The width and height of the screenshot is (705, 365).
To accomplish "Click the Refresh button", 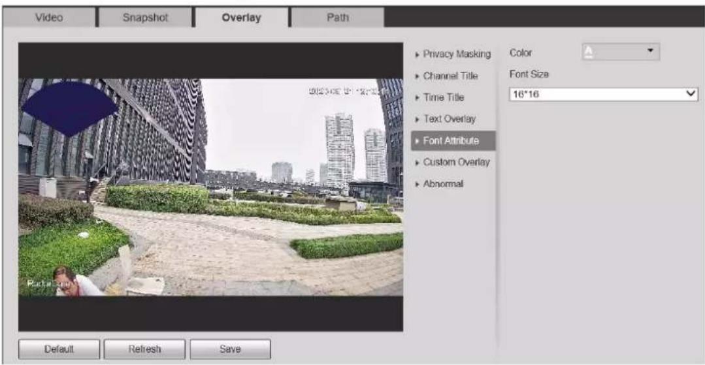I will (144, 349).
